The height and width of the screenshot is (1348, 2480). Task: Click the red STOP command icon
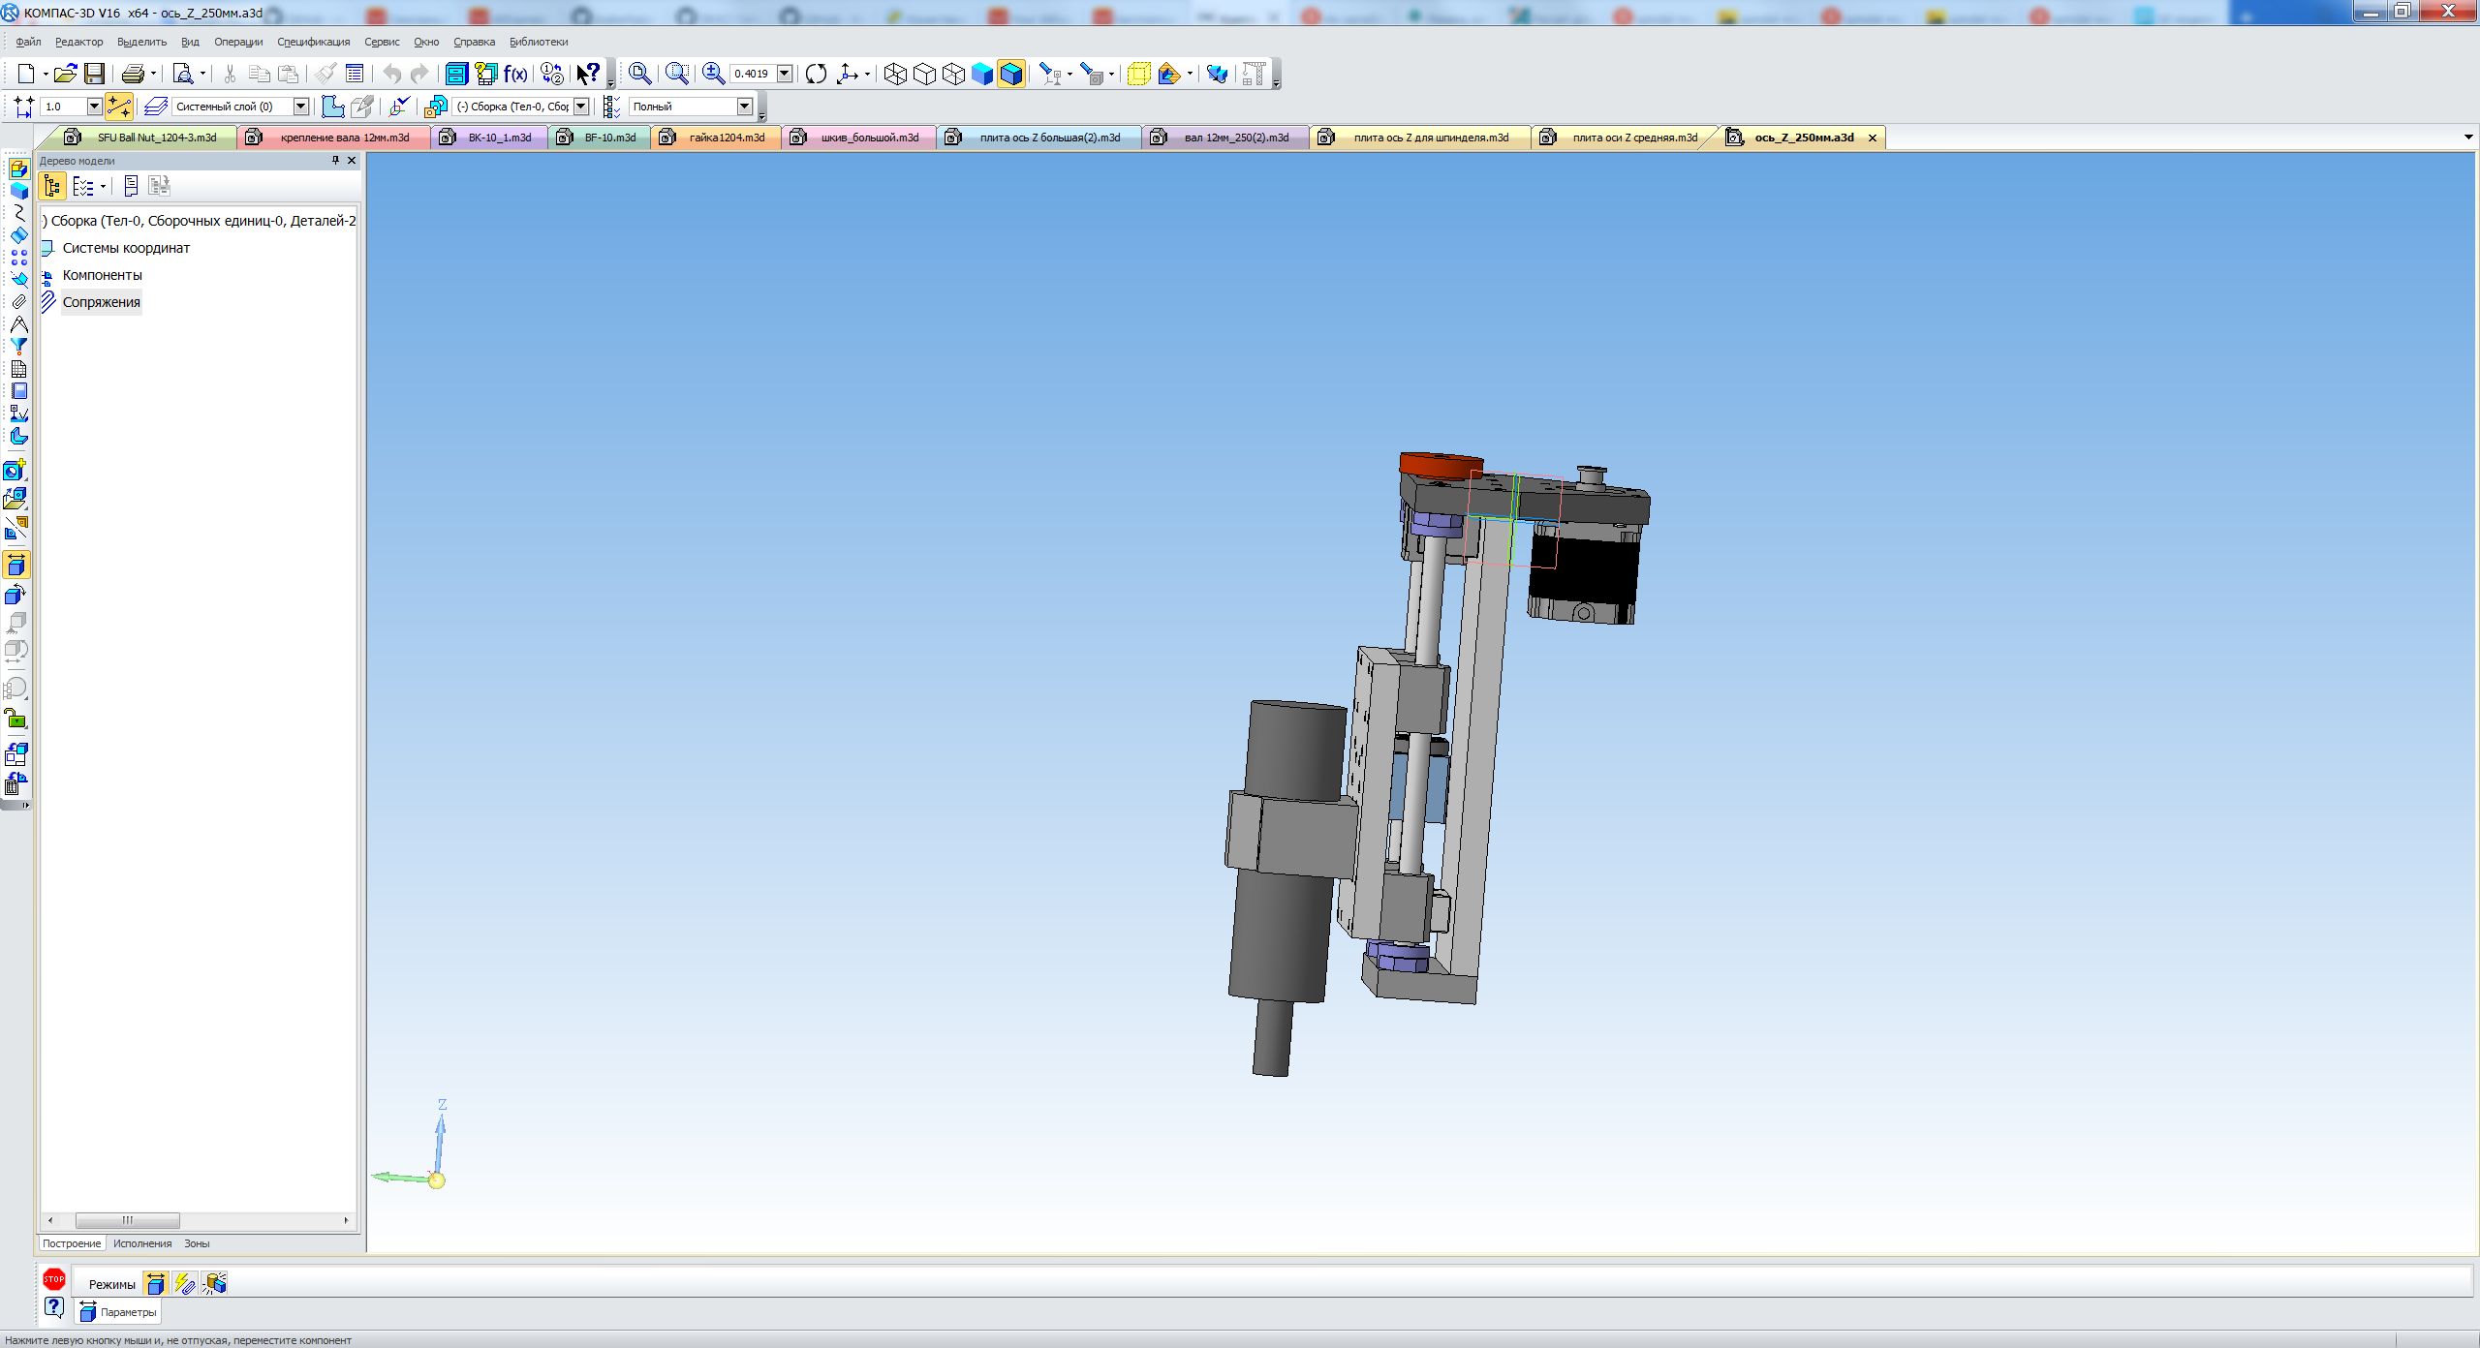(x=54, y=1280)
